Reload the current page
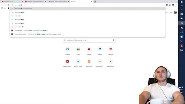185x104 pixels. [8, 5]
